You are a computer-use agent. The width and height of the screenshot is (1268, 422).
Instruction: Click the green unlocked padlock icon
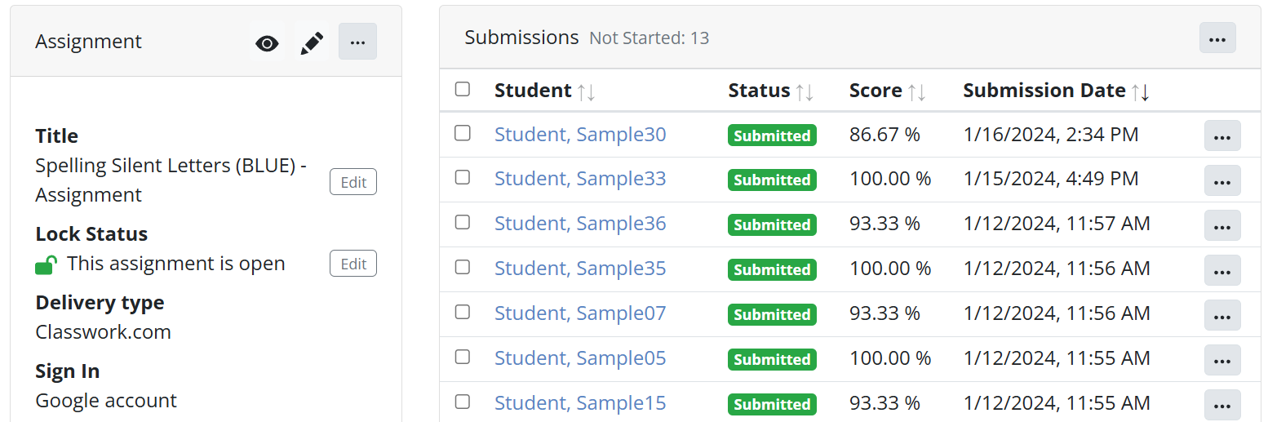click(46, 264)
